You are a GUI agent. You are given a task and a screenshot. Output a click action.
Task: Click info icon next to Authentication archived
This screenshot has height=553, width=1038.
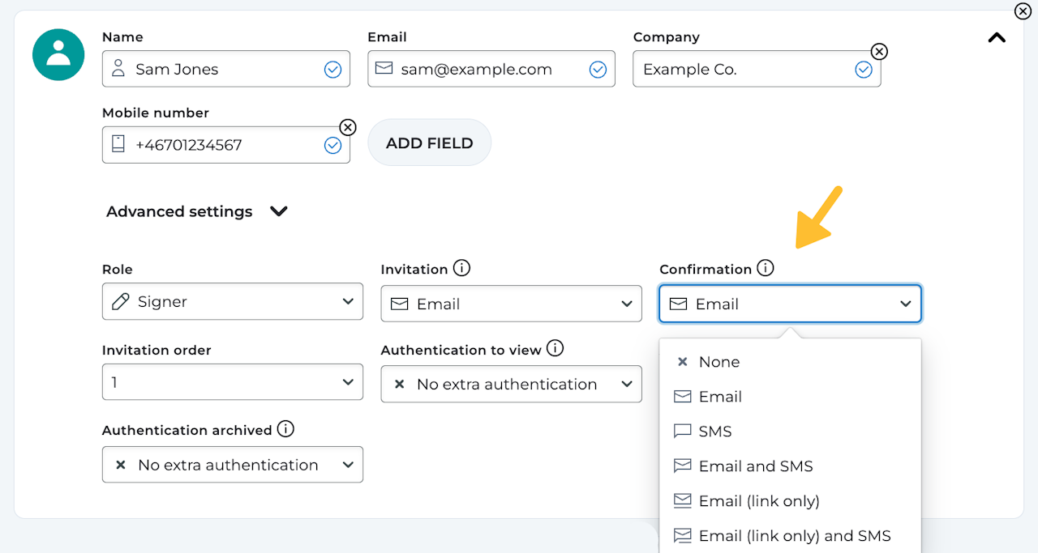(x=285, y=429)
